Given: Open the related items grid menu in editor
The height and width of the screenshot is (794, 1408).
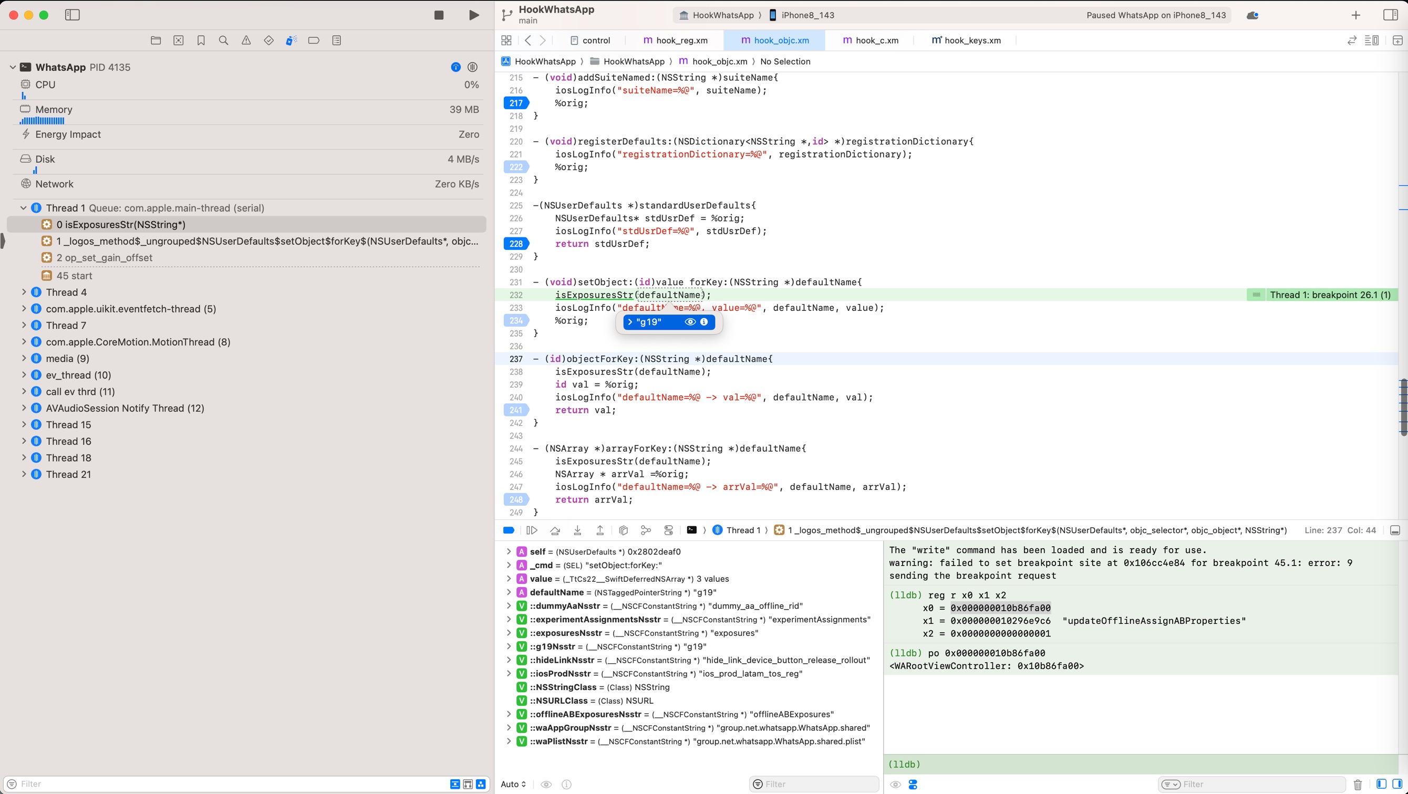Looking at the screenshot, I should [x=506, y=40].
